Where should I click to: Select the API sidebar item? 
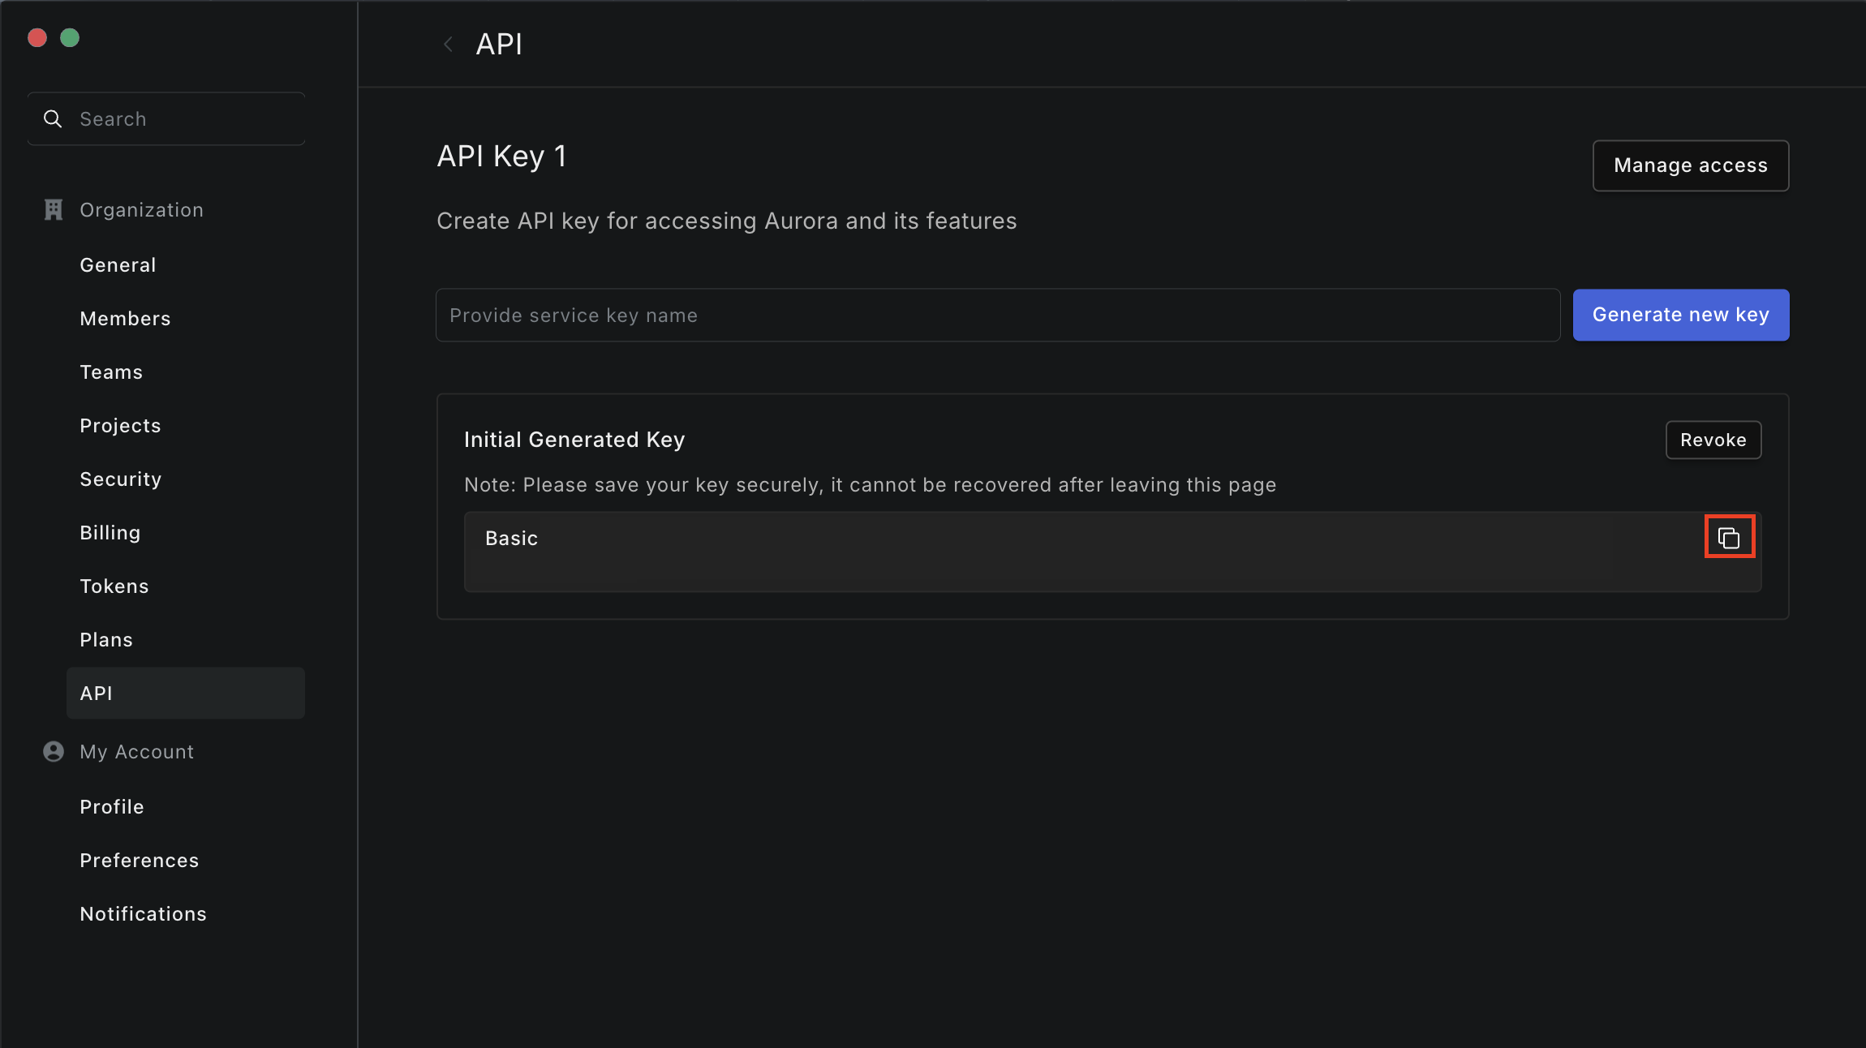click(186, 694)
